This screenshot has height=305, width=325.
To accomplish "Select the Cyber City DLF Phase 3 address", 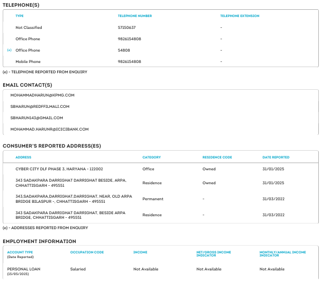I will tap(59, 169).
